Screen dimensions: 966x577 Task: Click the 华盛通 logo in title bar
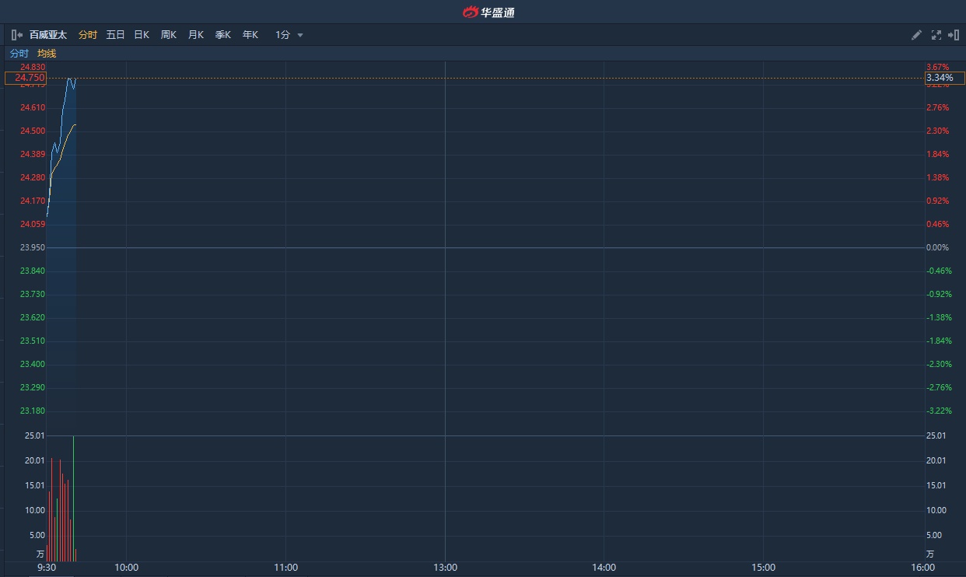[488, 12]
